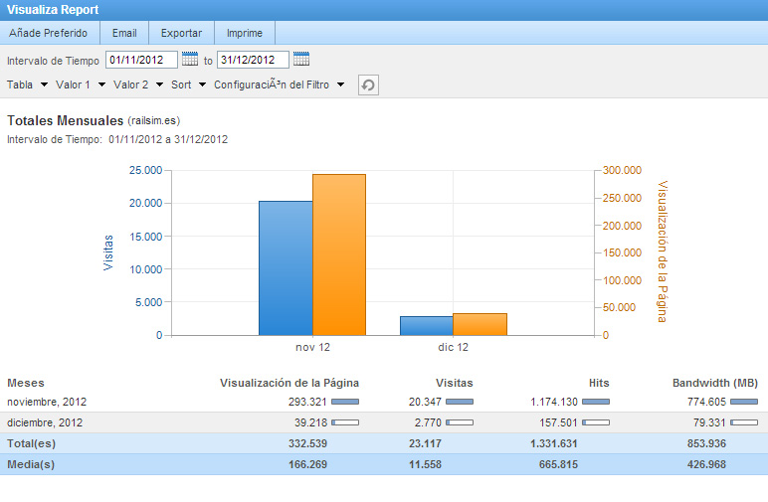Click the 79.331 bandwidth value
Screen dimensions: 768x502
point(709,422)
